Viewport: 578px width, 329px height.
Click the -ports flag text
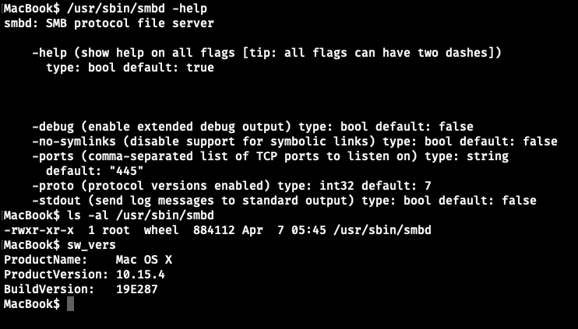pyautogui.click(x=53, y=156)
